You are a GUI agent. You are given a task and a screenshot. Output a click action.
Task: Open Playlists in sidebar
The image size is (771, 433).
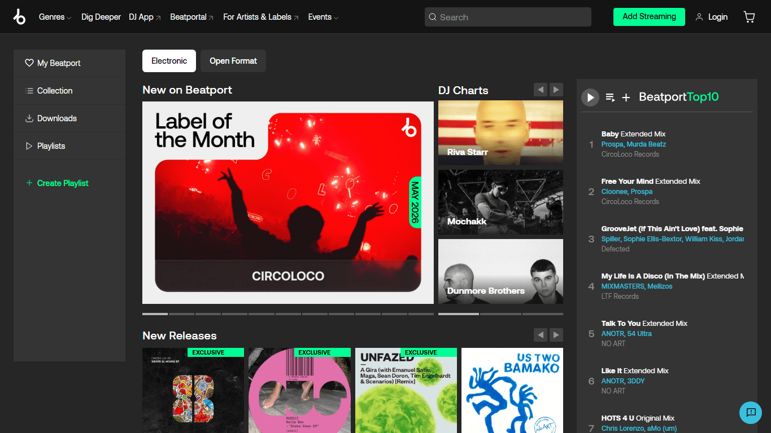[x=69, y=146]
